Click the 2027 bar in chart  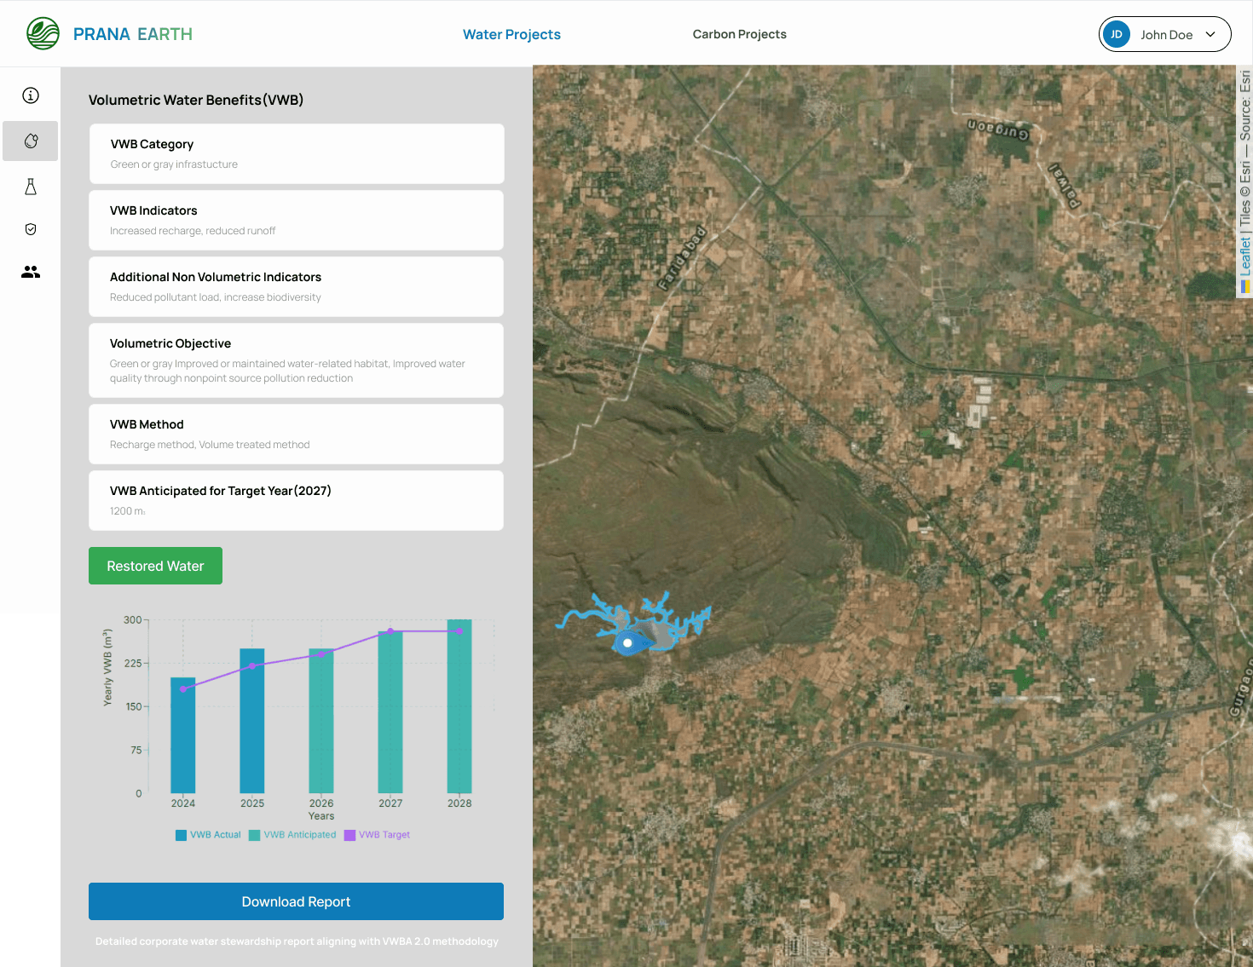click(x=390, y=712)
